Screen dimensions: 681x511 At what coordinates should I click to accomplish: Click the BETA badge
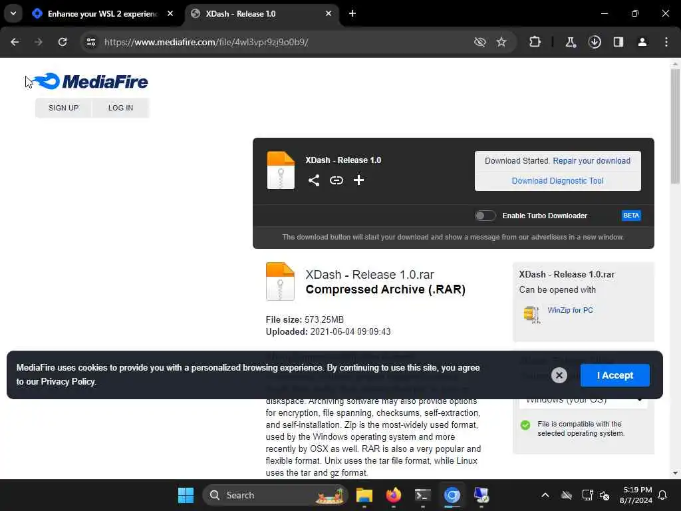[x=631, y=216]
